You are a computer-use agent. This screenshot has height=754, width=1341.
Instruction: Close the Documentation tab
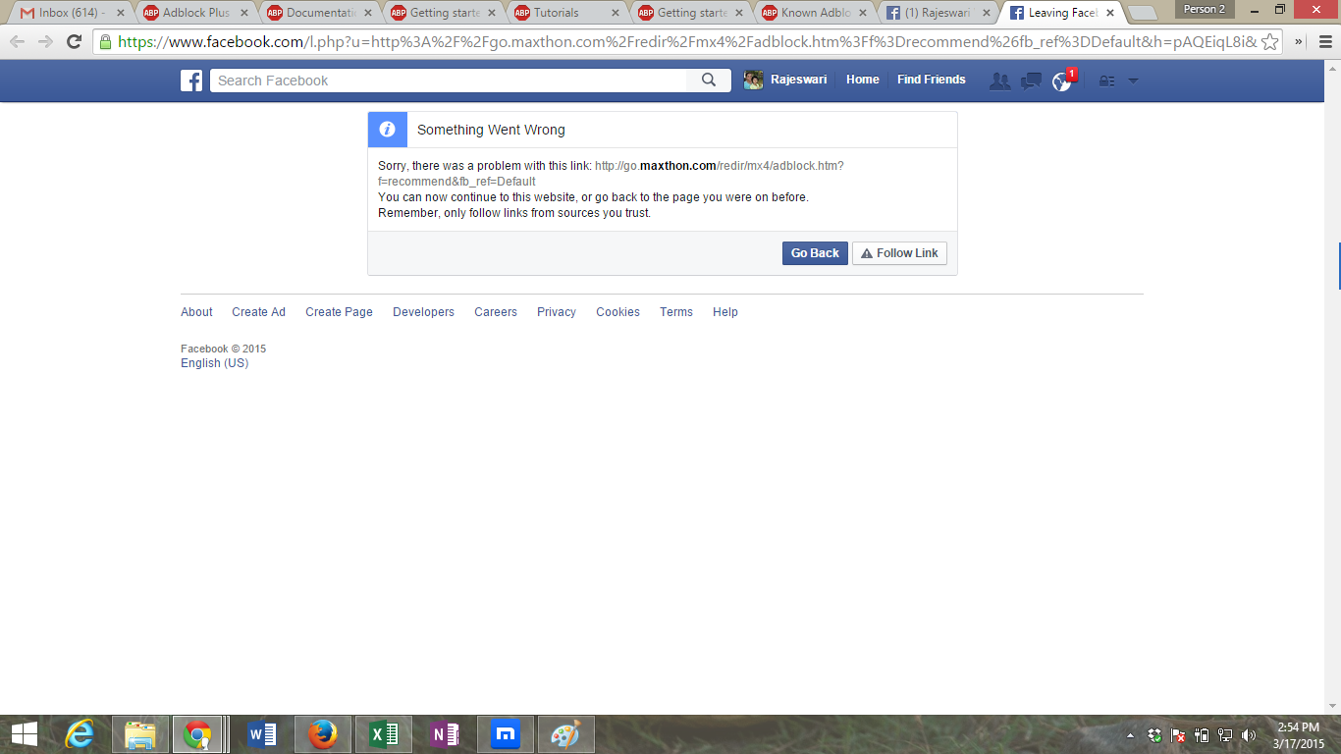tap(367, 14)
